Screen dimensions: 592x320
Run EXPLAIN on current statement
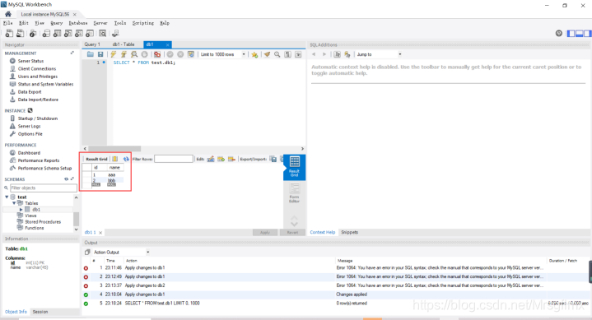[134, 54]
